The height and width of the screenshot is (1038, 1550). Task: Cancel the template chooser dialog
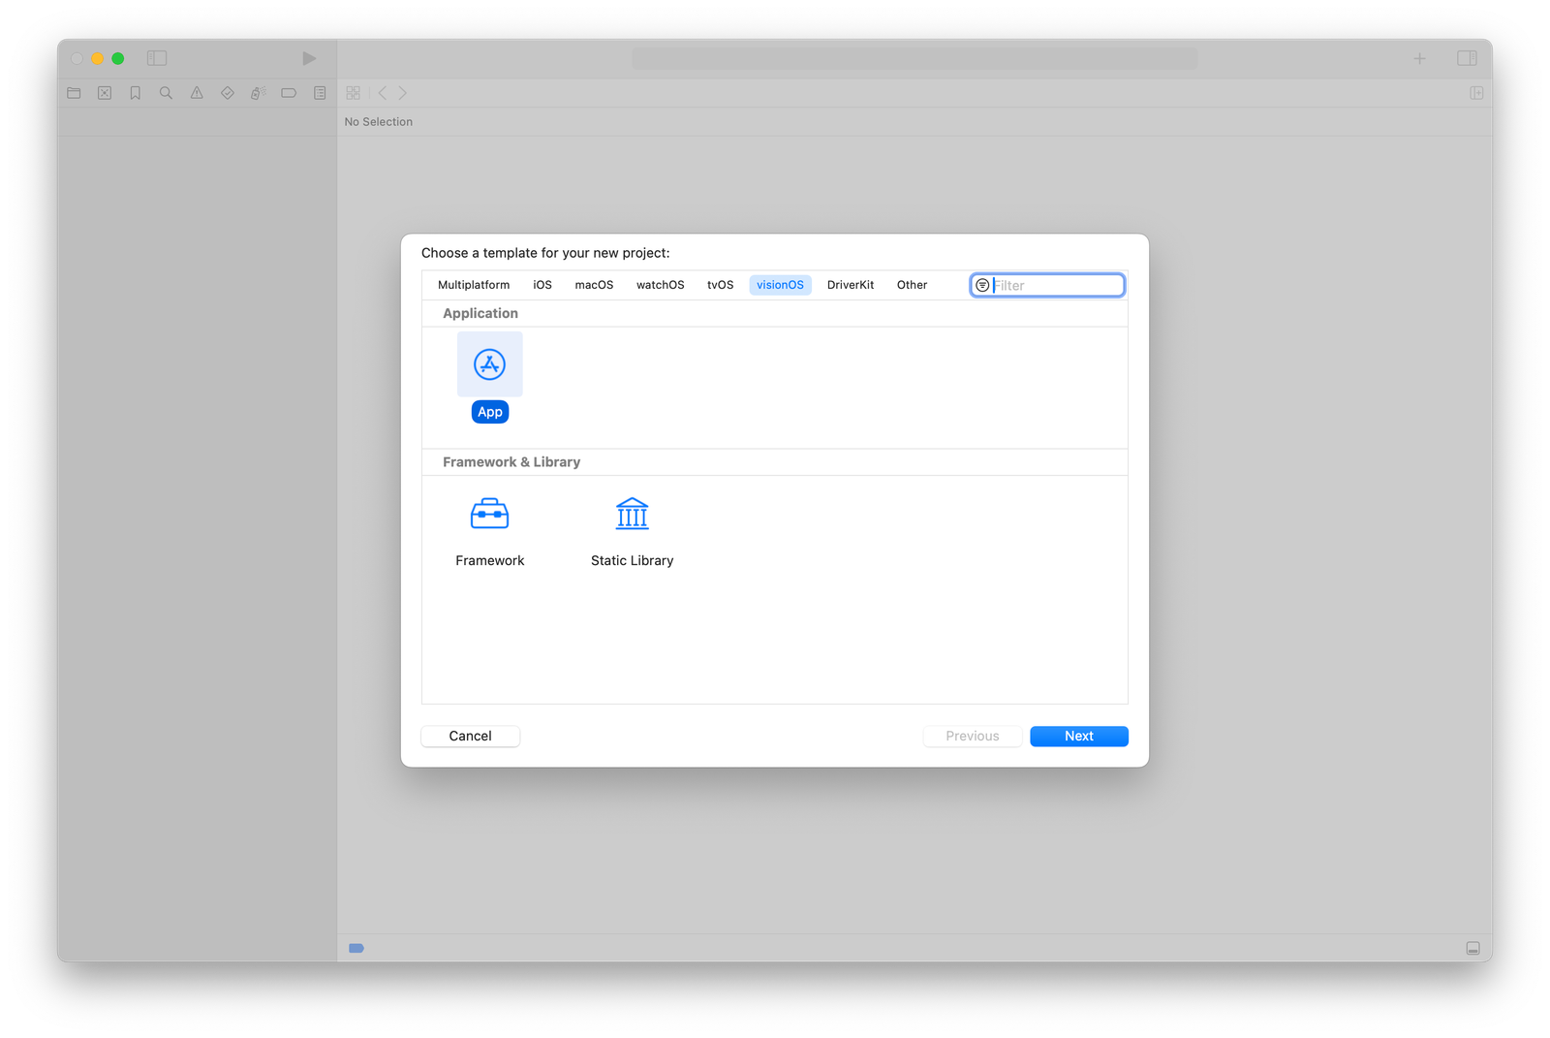click(470, 736)
